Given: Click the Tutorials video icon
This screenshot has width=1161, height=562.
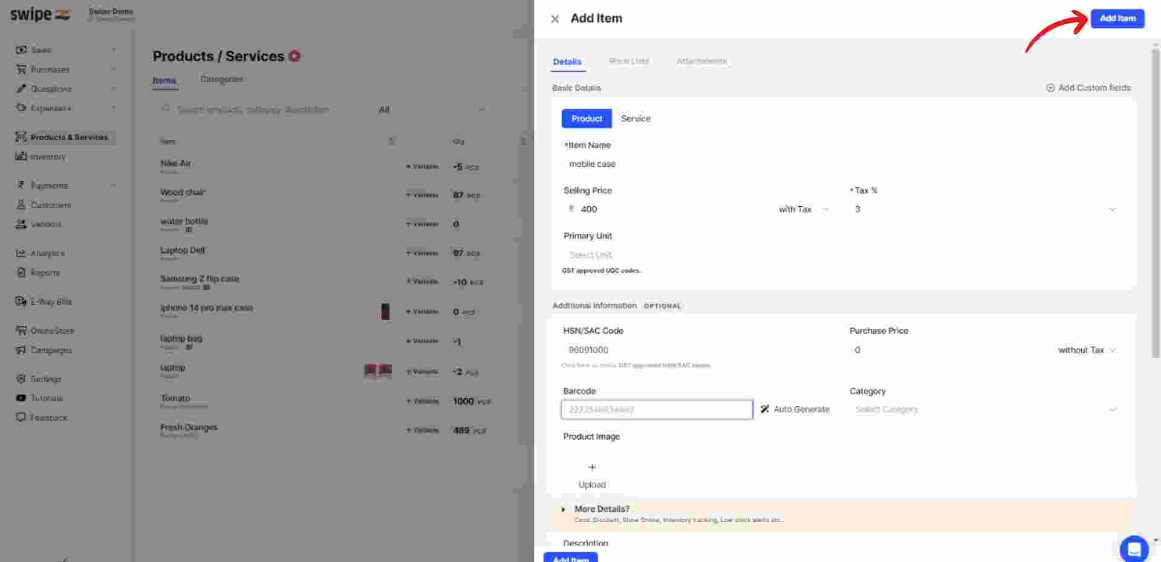Looking at the screenshot, I should 21,398.
